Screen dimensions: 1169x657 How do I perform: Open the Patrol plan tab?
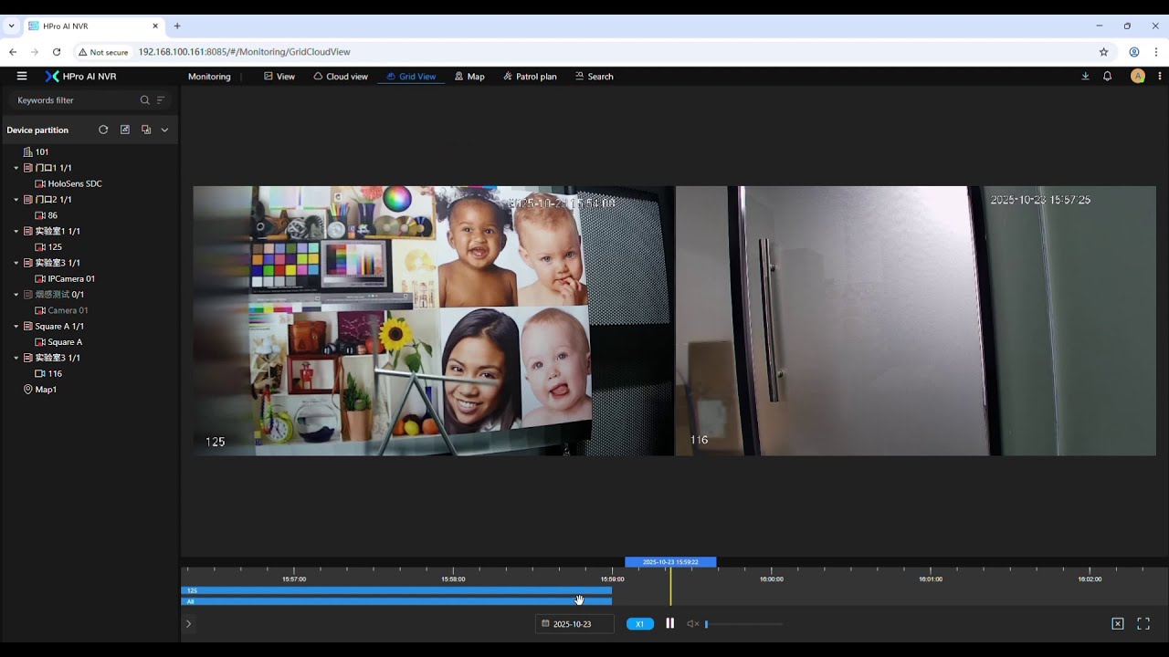point(530,77)
